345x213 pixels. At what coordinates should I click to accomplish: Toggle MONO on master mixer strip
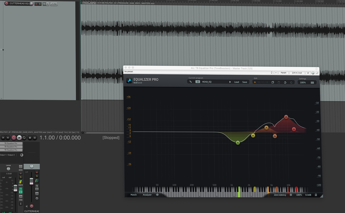tap(20, 167)
